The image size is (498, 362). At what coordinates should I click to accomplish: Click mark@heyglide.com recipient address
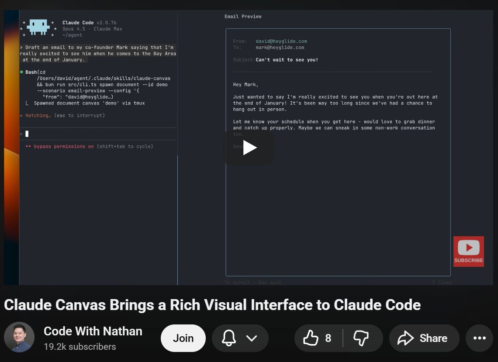(280, 48)
